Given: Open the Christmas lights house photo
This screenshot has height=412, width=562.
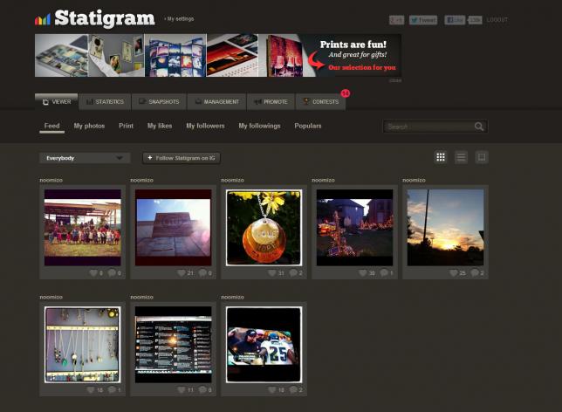Looking at the screenshot, I should tap(354, 228).
